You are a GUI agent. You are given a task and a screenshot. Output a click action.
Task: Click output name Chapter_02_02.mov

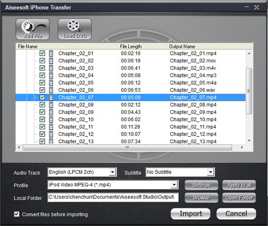(193, 61)
